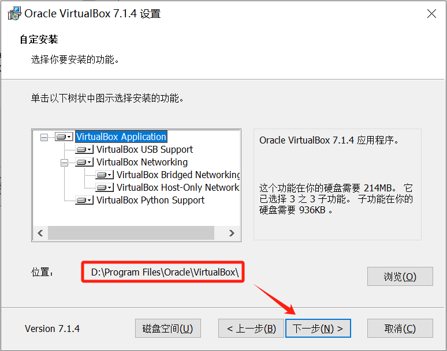Open Python Support feature drive icon
This screenshot has width=447, height=351.
coord(84,200)
